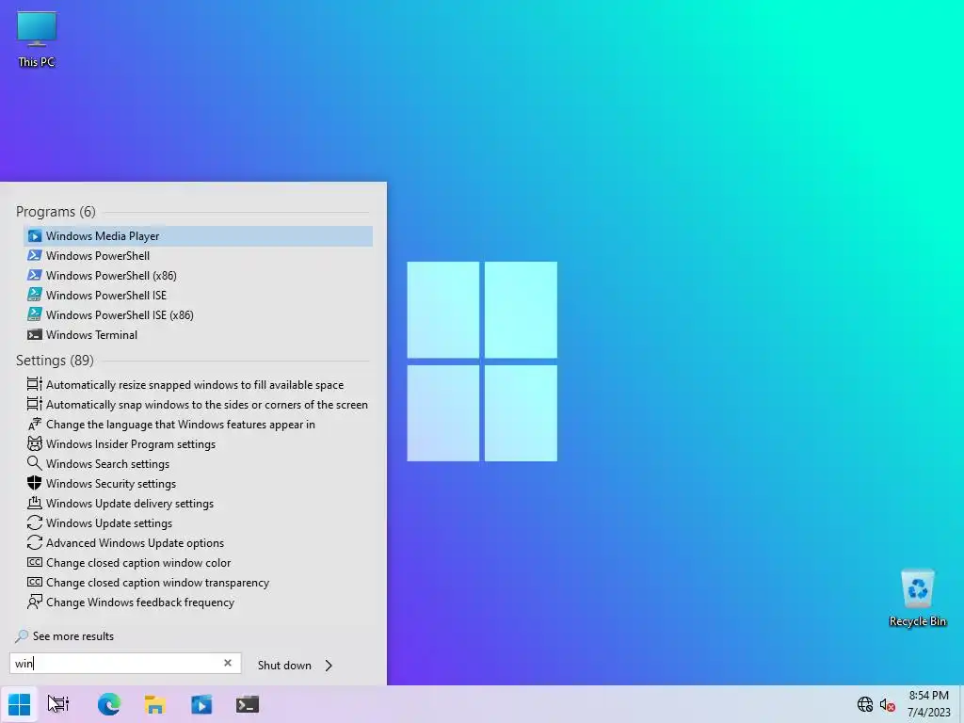Click the Shut down button

(x=284, y=666)
